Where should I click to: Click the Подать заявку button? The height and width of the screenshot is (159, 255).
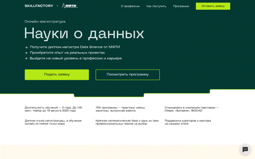[57, 75]
